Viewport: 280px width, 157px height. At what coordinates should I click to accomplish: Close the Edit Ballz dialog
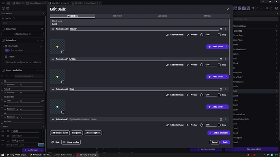click(x=228, y=9)
